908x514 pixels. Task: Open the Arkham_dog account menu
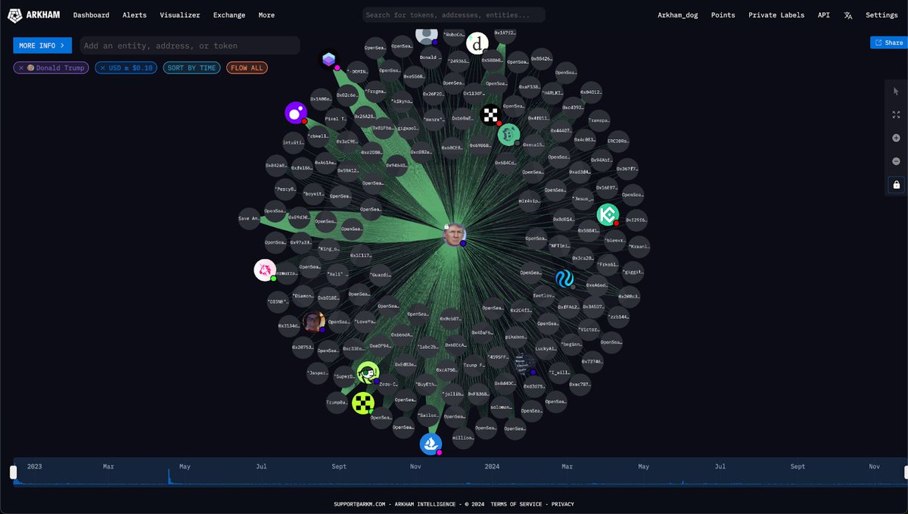677,15
